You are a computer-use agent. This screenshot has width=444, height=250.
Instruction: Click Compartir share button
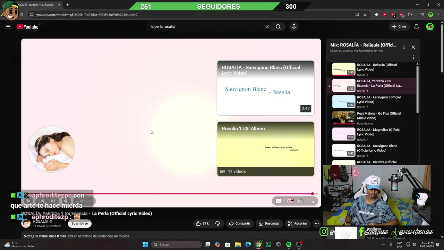(239, 224)
